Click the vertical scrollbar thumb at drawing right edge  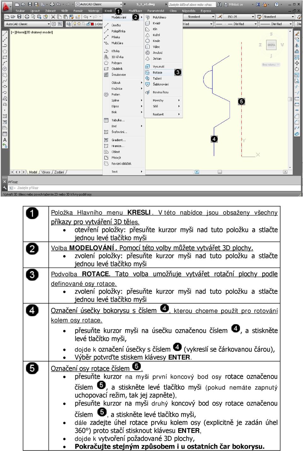tap(290, 99)
